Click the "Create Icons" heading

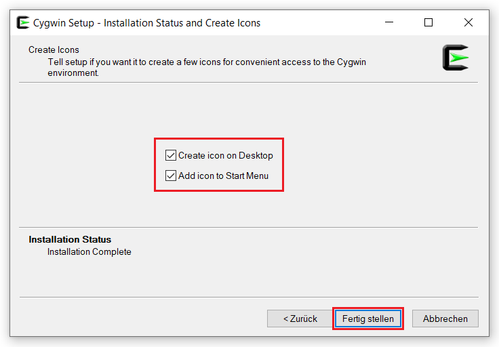pyautogui.click(x=54, y=50)
